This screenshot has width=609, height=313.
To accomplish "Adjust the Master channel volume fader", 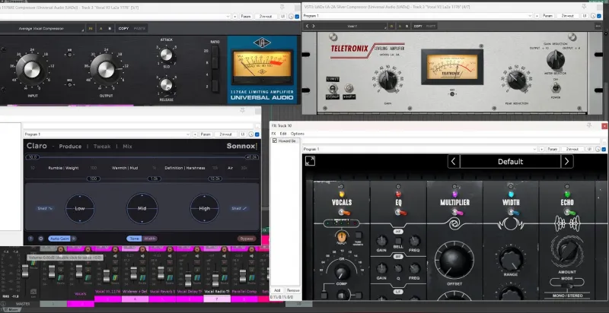I will tap(25, 271).
